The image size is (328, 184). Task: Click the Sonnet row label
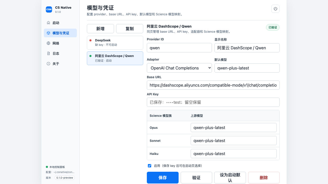(155, 141)
